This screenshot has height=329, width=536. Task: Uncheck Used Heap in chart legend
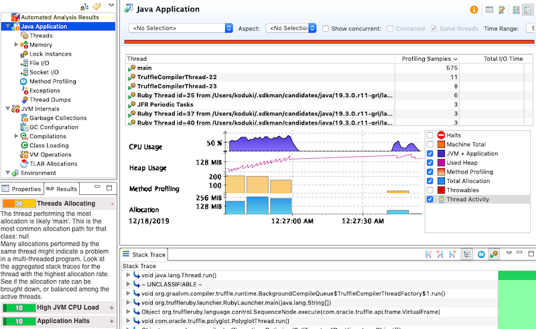(x=430, y=163)
